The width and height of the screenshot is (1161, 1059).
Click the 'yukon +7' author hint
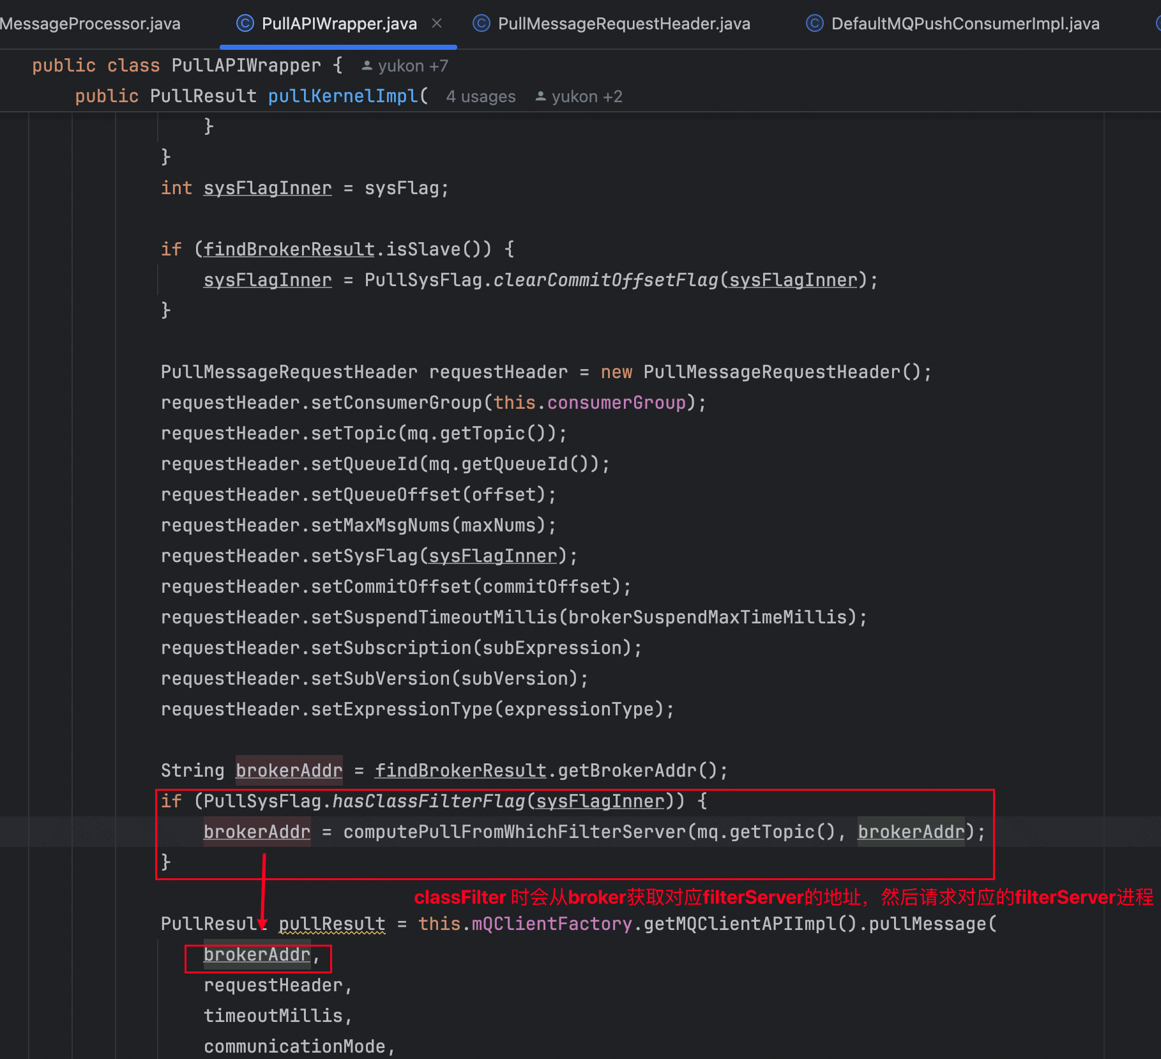click(x=413, y=66)
